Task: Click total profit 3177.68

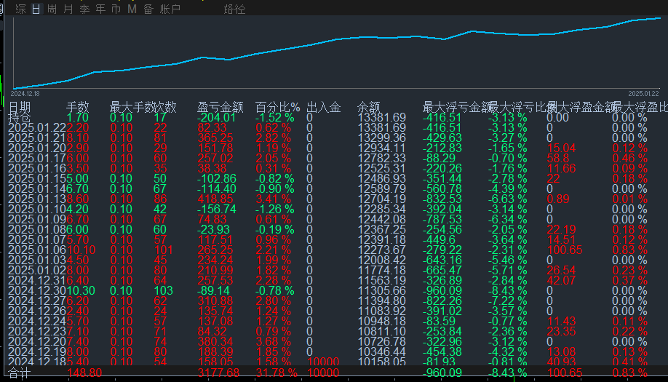Action: pyautogui.click(x=218, y=373)
